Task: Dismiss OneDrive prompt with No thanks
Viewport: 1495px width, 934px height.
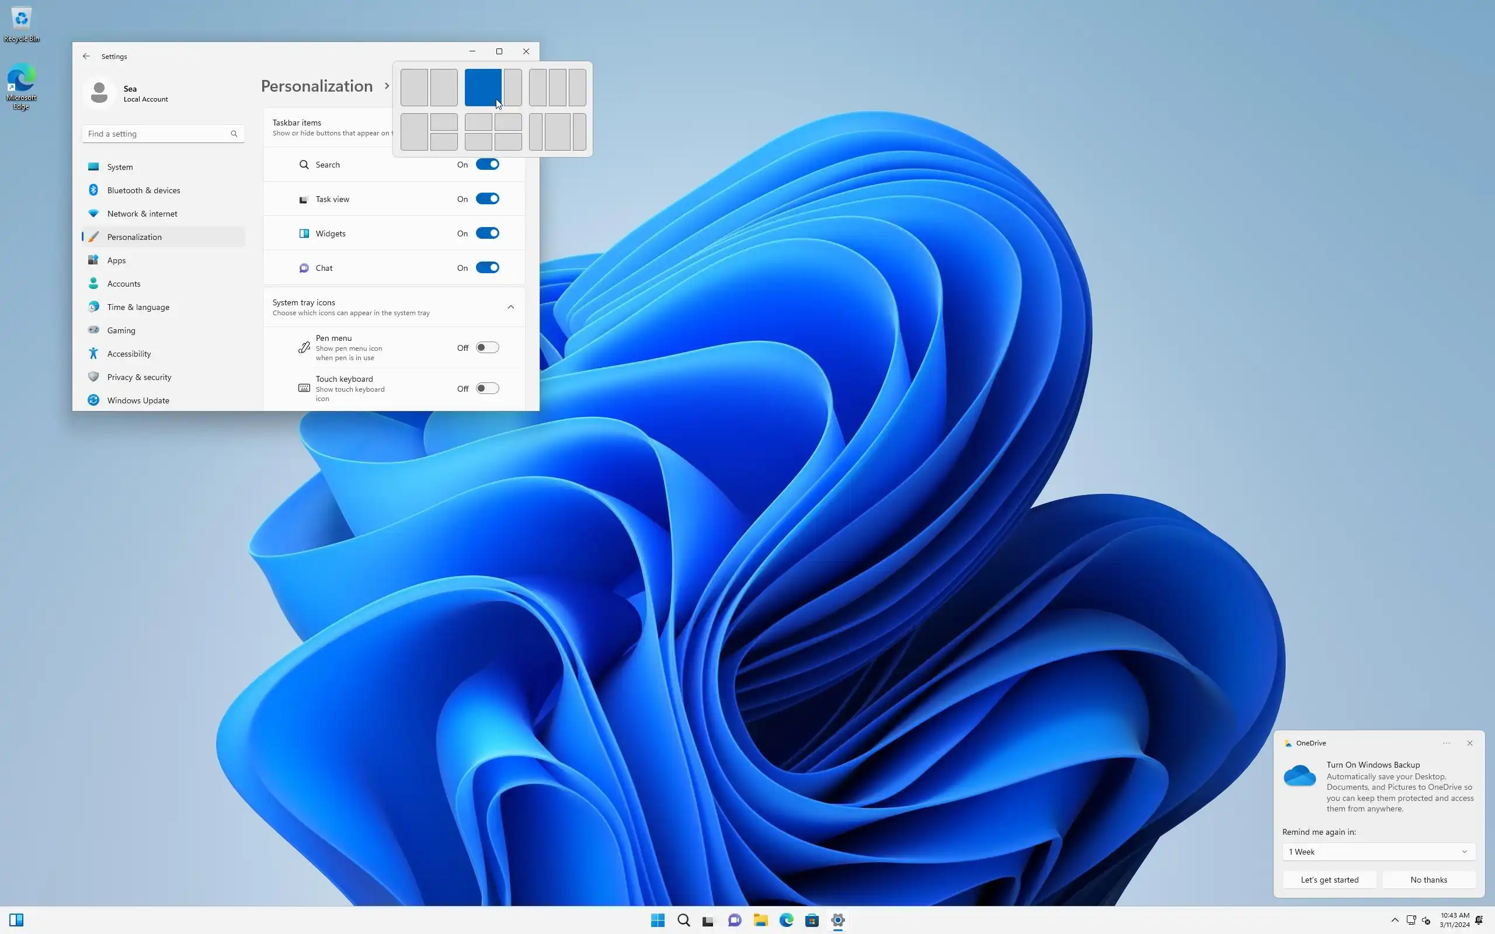Action: [x=1428, y=880]
